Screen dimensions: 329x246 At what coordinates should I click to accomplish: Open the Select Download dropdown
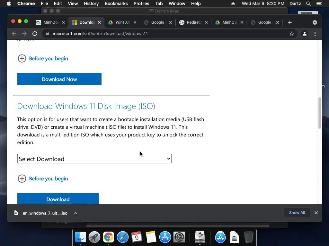pos(94,159)
